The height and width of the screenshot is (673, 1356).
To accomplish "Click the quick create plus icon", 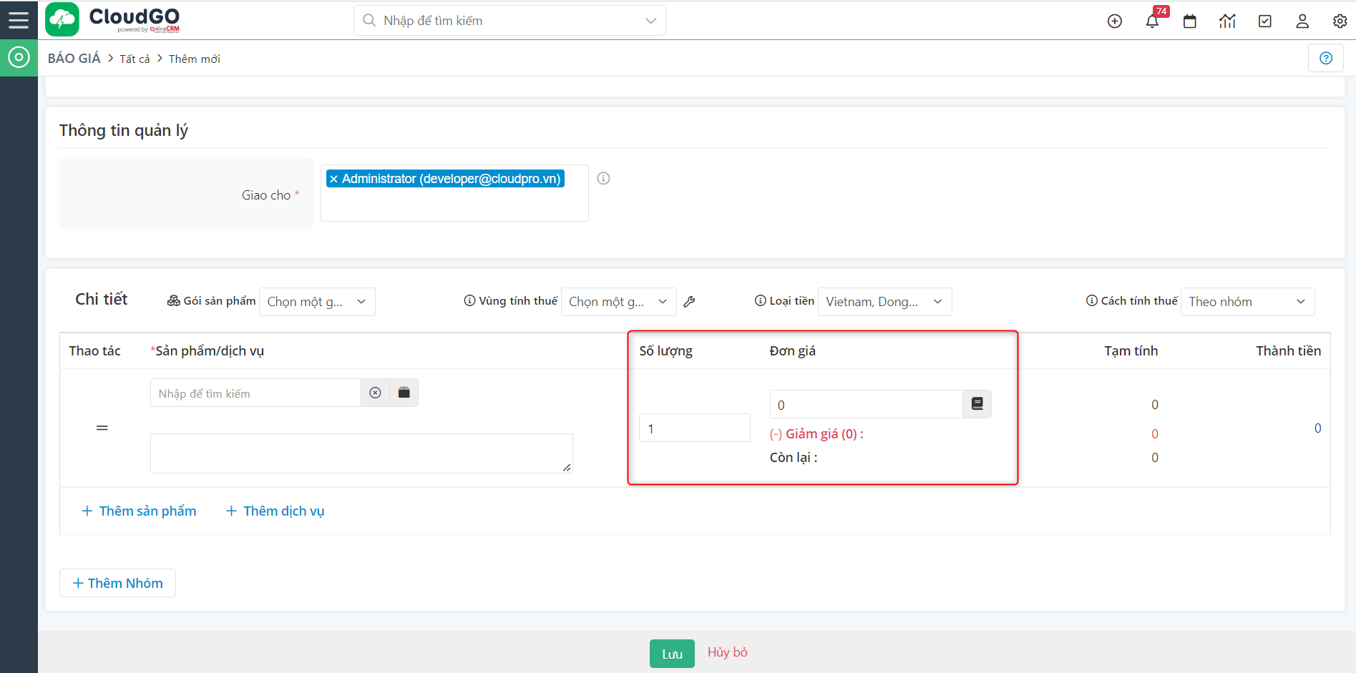I will tap(1114, 21).
